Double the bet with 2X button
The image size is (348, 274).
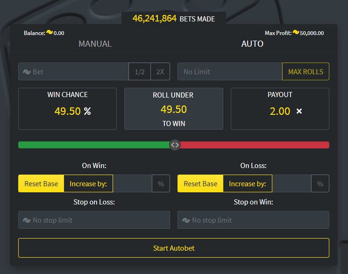[160, 71]
